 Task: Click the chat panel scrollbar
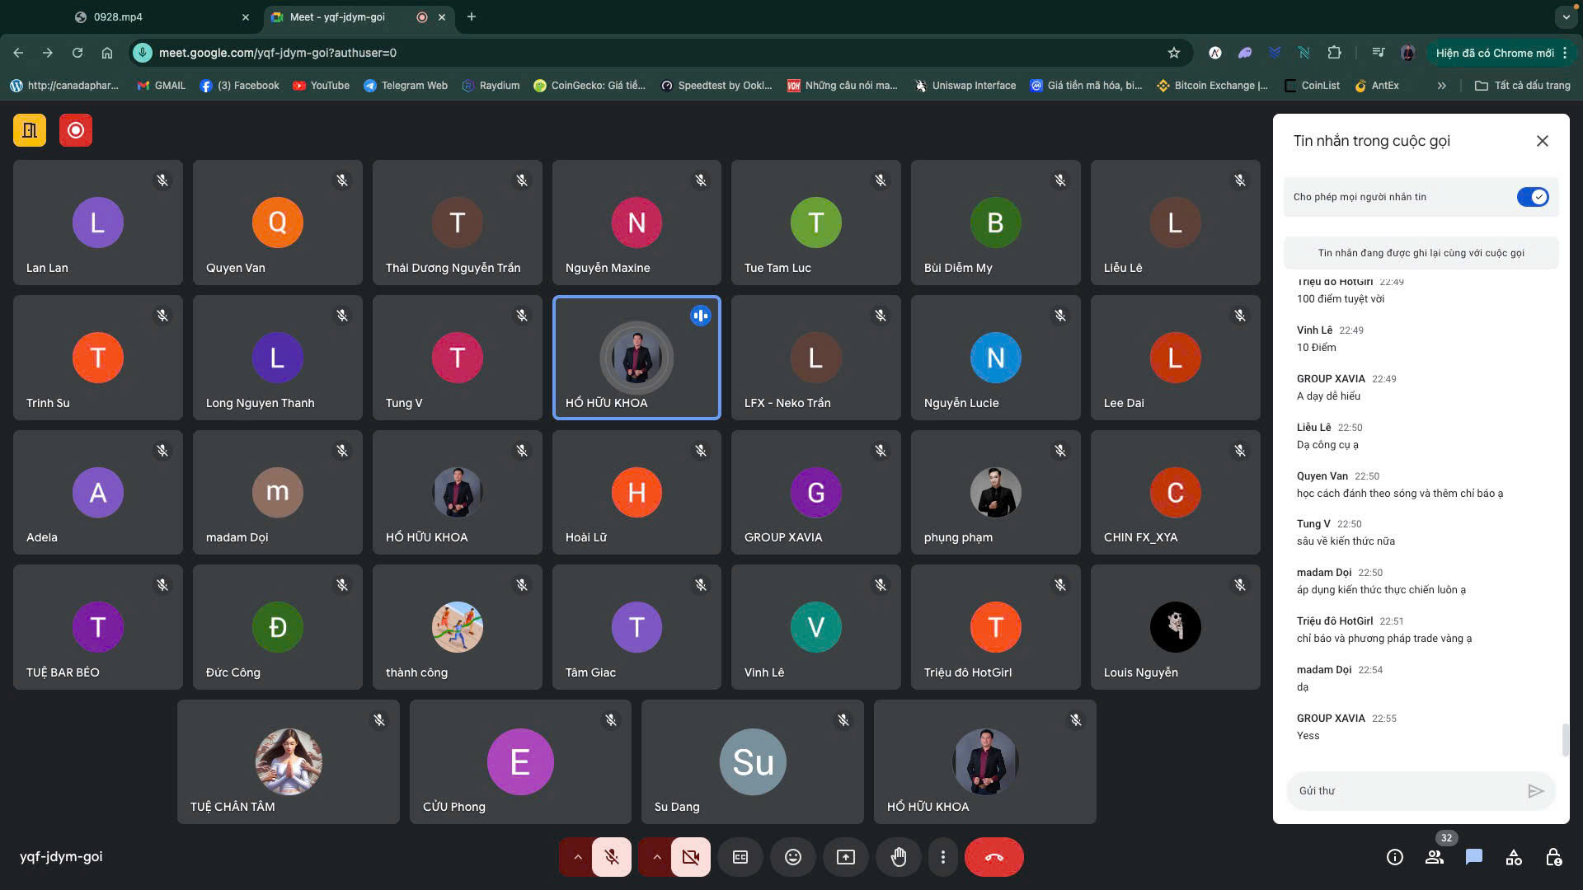coord(1564,739)
